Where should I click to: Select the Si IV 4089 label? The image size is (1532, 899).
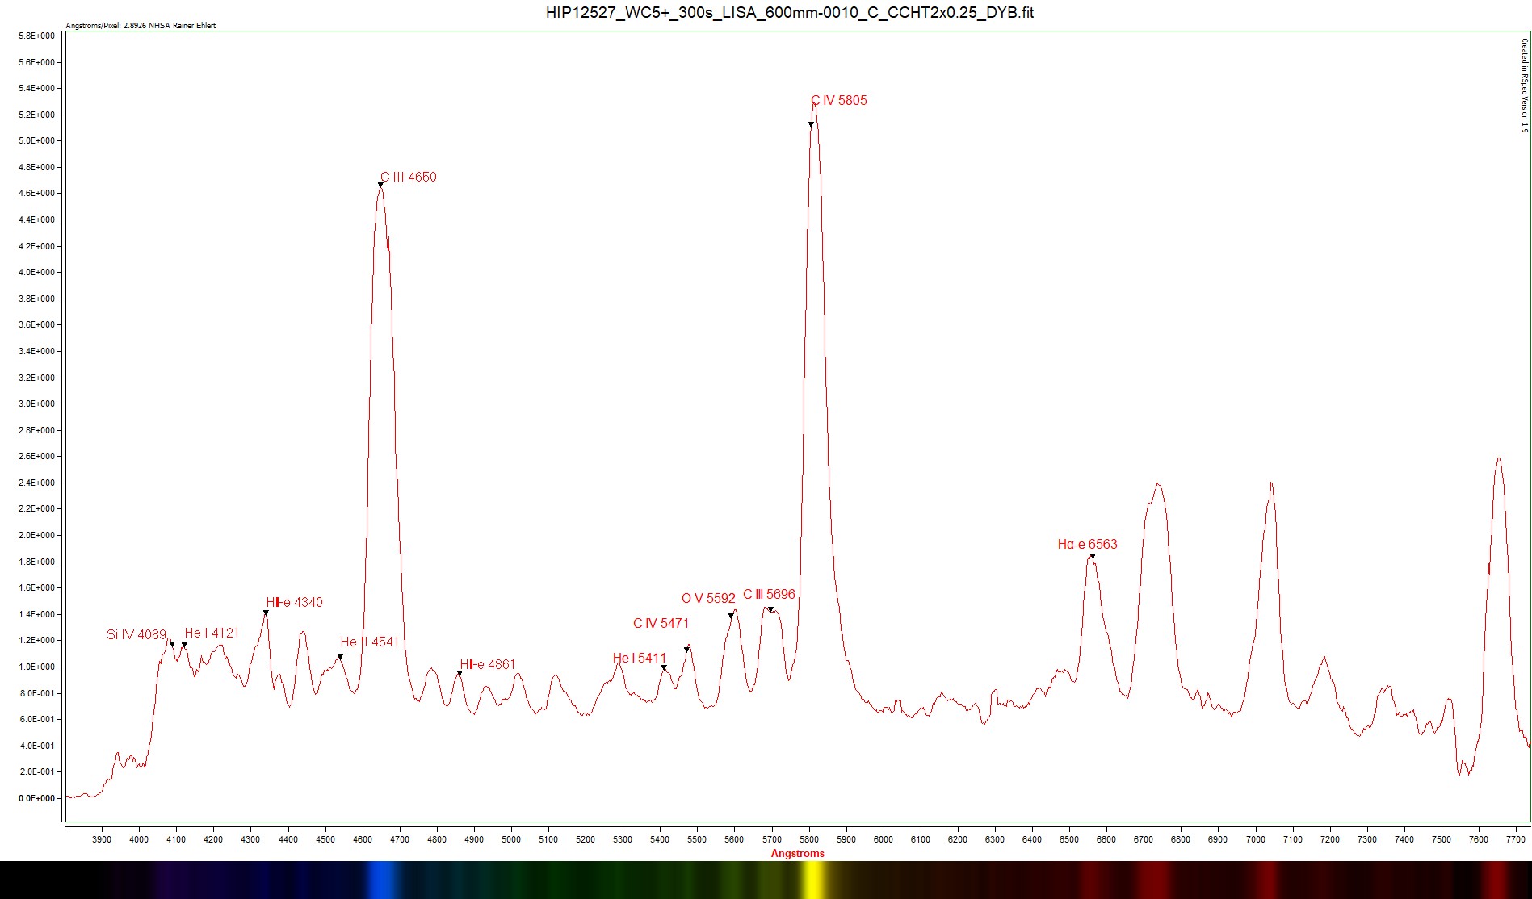136,635
